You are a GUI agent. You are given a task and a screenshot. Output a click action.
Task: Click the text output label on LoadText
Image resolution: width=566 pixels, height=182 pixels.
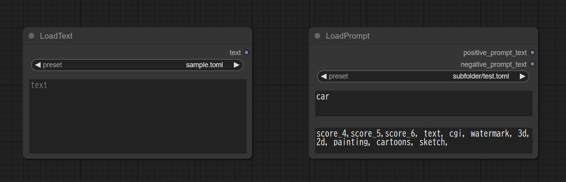point(235,53)
